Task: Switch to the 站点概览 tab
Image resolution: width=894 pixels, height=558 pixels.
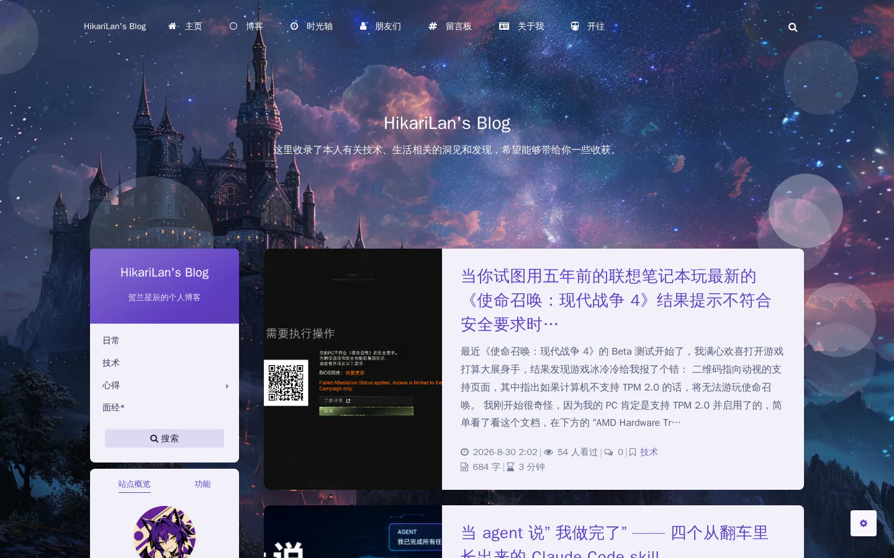Action: coord(134,484)
